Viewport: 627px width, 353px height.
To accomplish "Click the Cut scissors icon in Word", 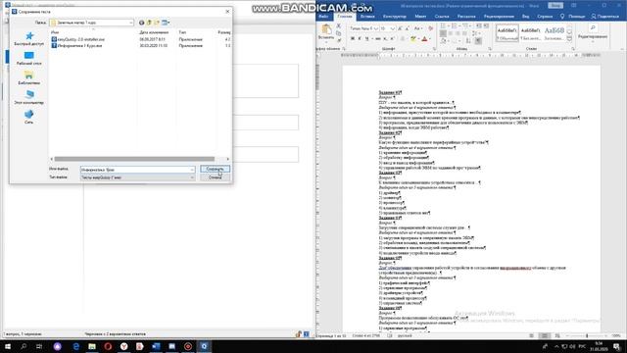I will [339, 26].
